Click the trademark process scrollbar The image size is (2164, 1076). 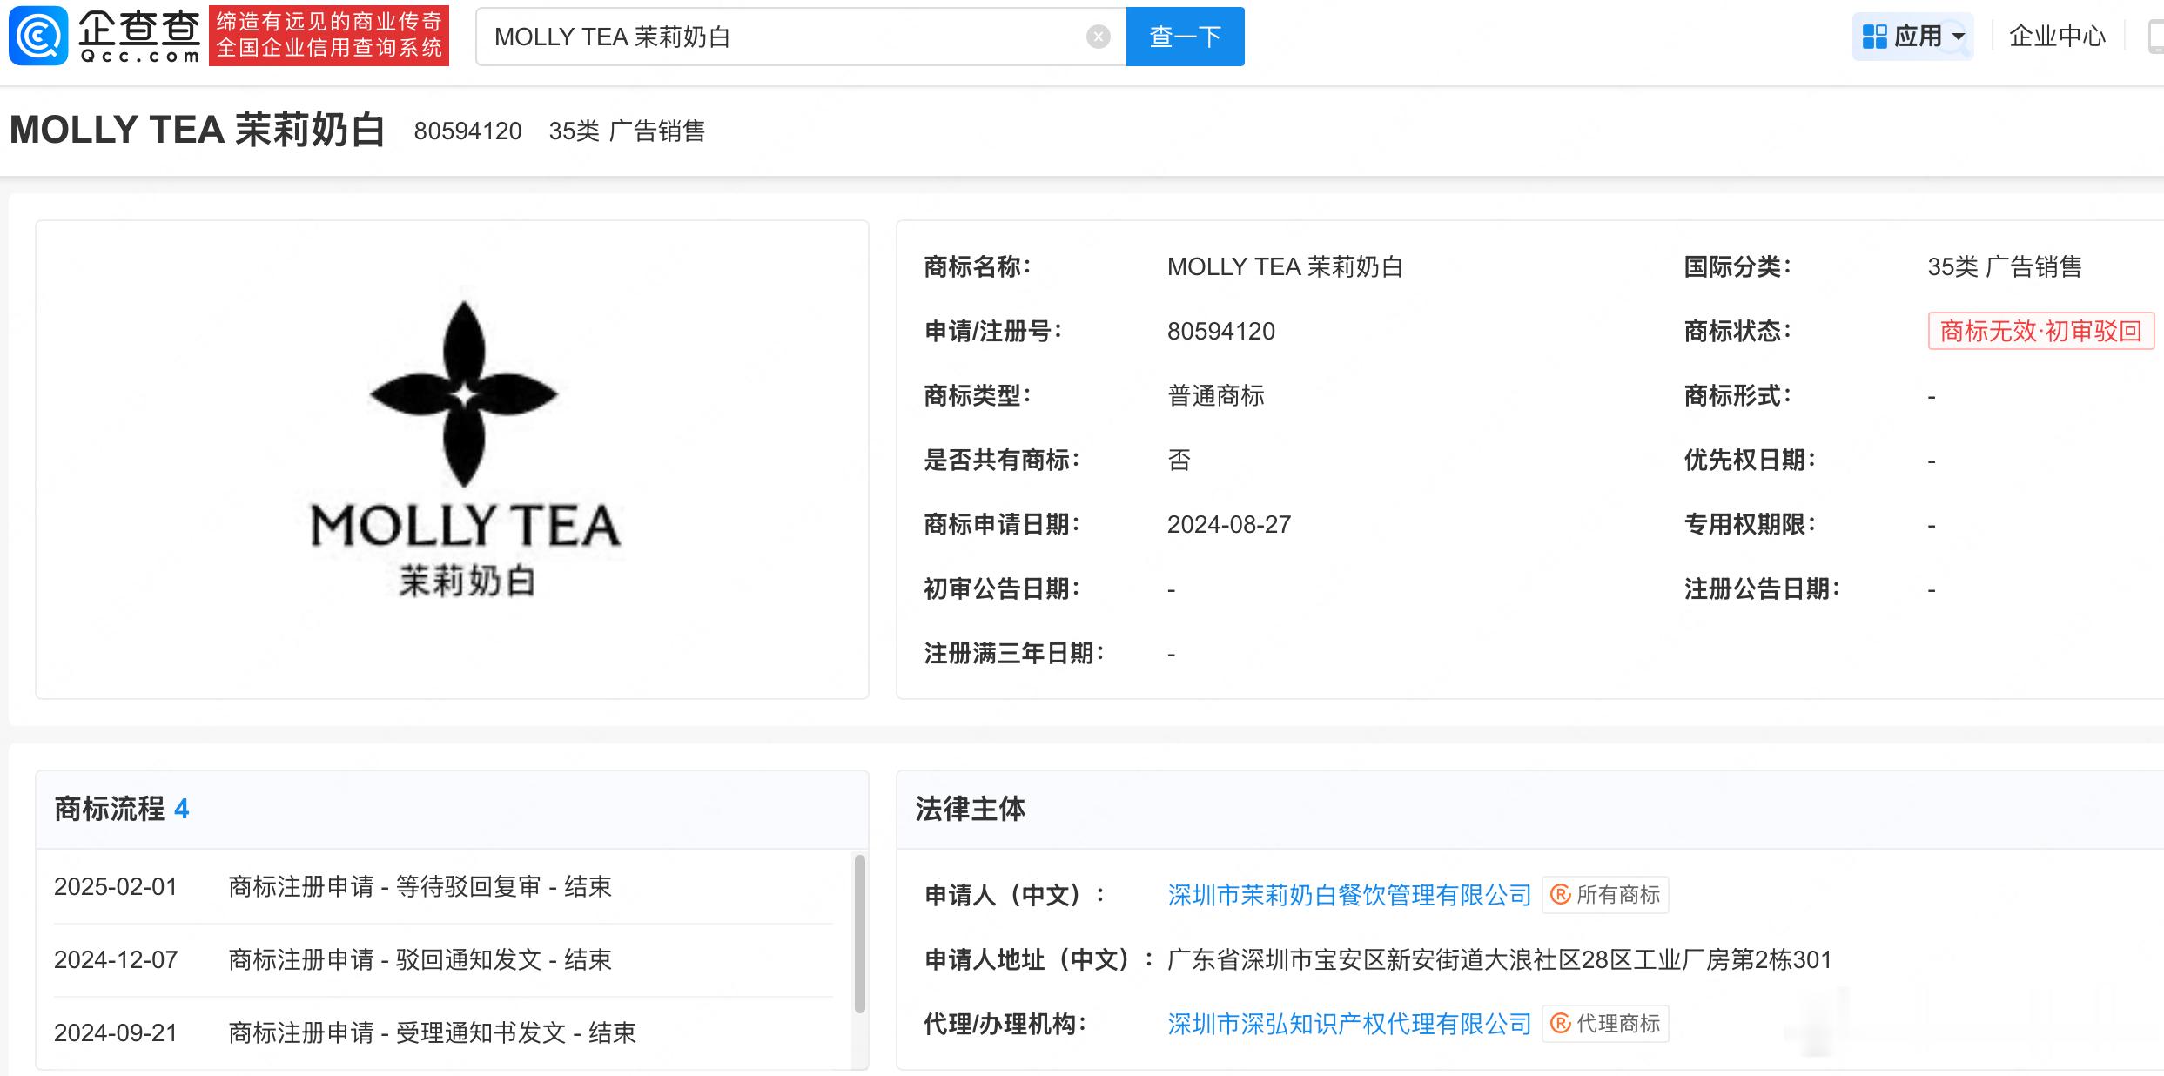[x=860, y=934]
